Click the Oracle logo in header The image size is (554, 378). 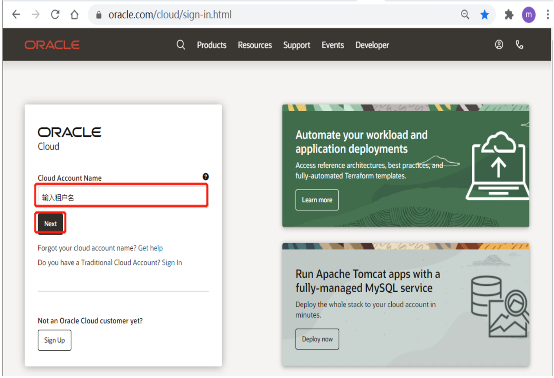click(x=52, y=45)
